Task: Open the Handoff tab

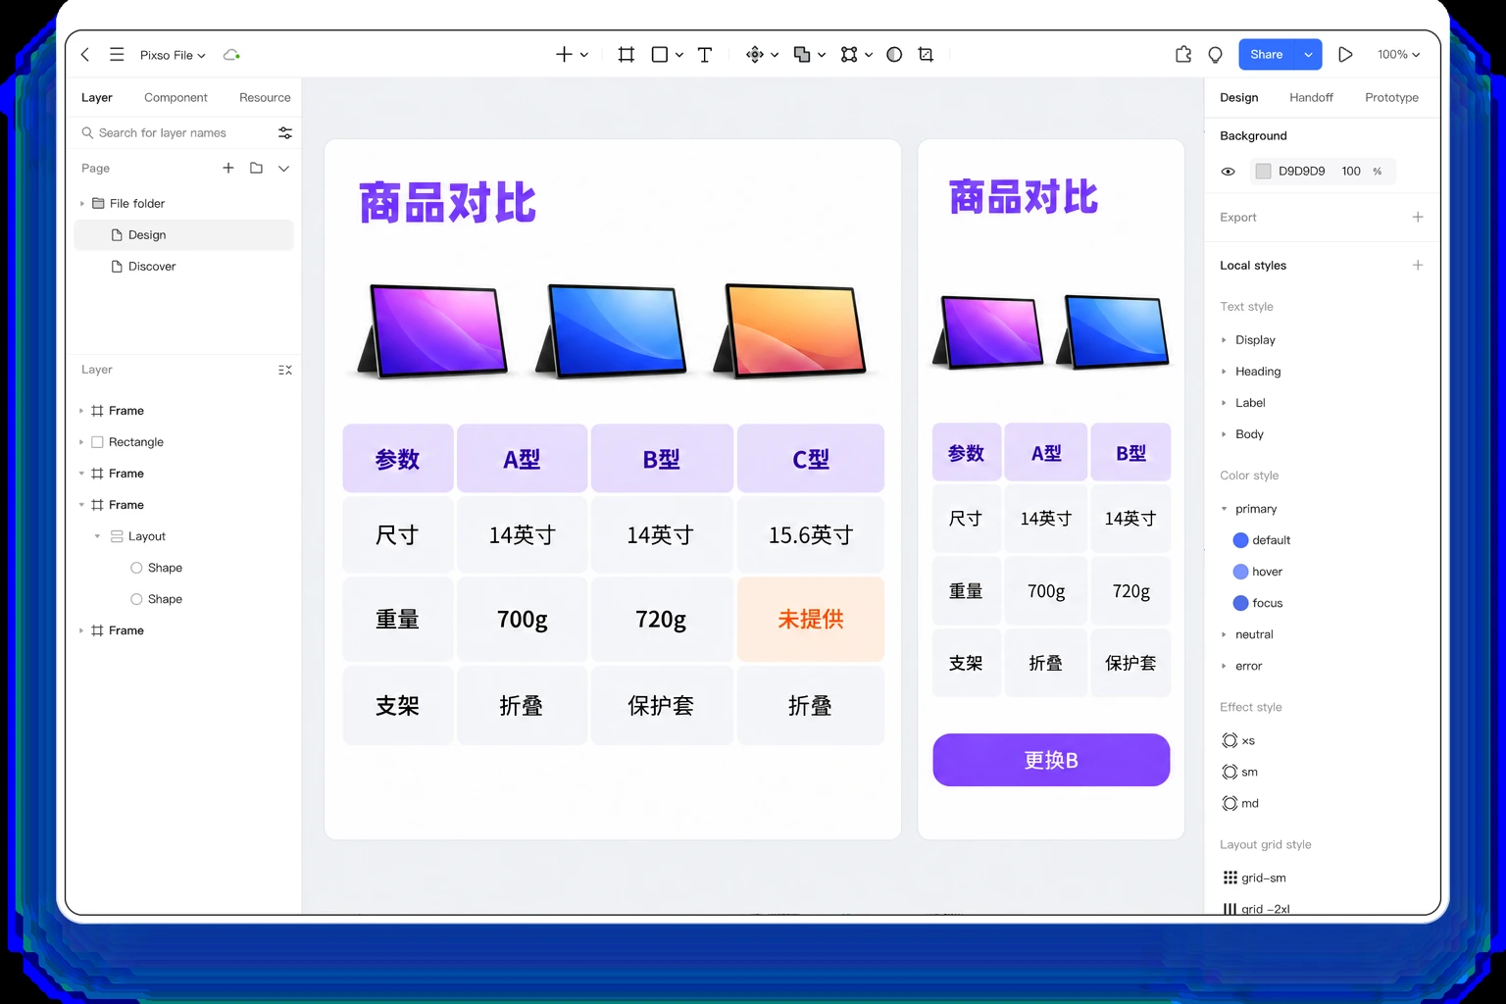Action: pos(1311,98)
